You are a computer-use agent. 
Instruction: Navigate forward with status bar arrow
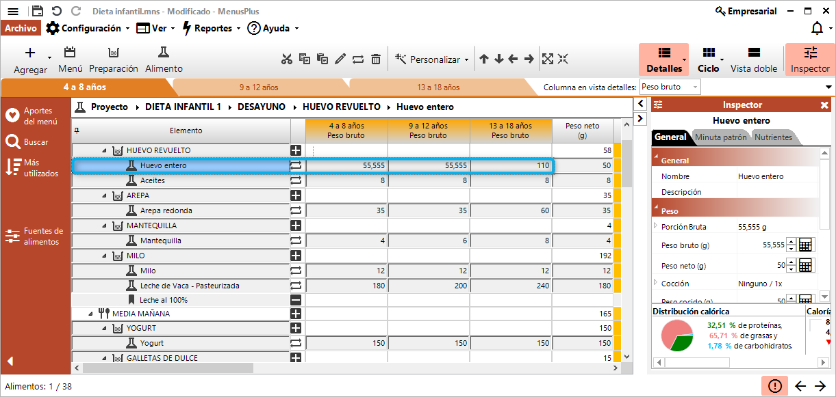click(820, 386)
